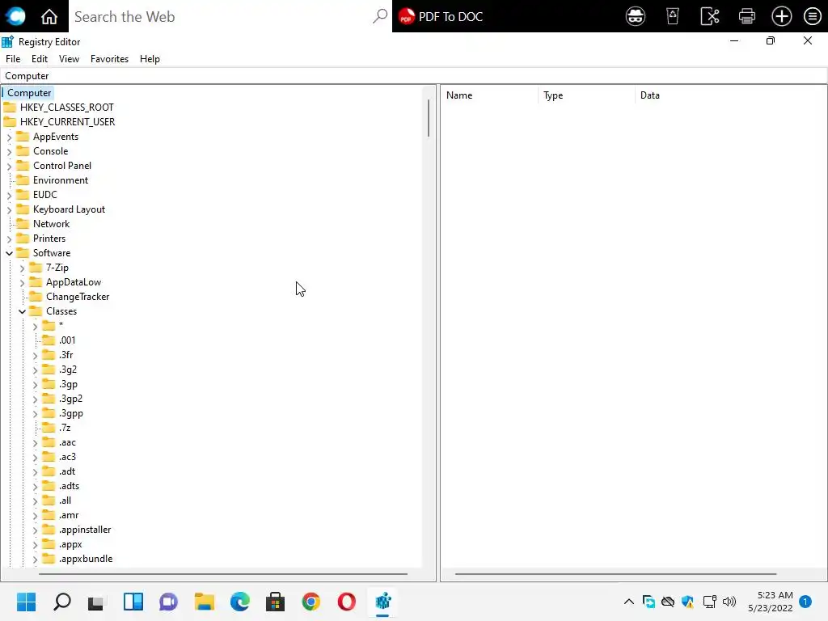Open the clock showing 5:23 AM

point(770,602)
